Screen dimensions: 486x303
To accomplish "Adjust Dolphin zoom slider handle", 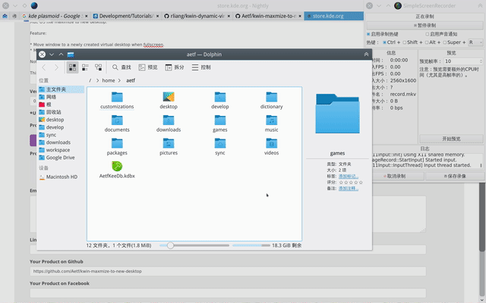I will click(x=170, y=245).
